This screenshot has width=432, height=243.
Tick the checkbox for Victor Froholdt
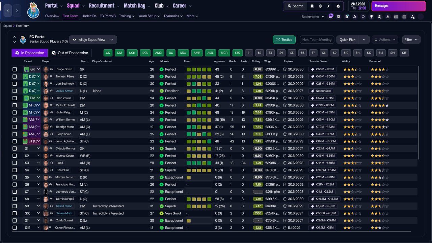[x=15, y=105]
